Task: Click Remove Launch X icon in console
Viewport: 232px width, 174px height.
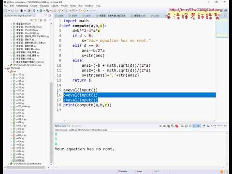Action: (x=164, y=126)
